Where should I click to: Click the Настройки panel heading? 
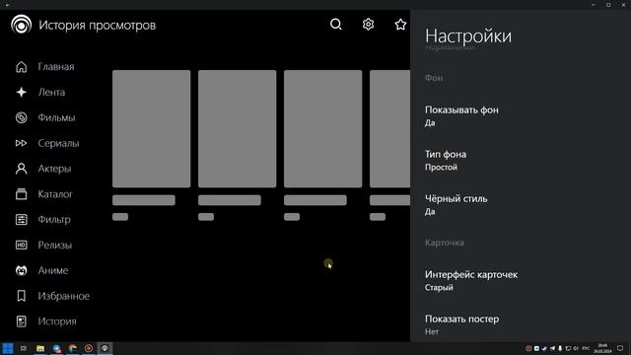pyautogui.click(x=468, y=35)
